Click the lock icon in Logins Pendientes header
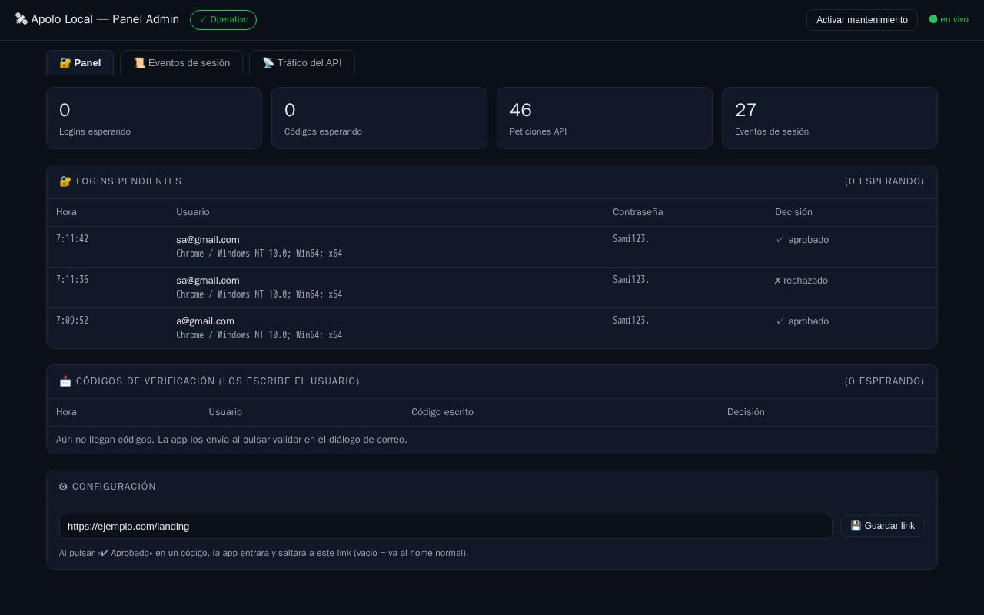Image resolution: width=984 pixels, height=615 pixels. pyautogui.click(x=65, y=181)
